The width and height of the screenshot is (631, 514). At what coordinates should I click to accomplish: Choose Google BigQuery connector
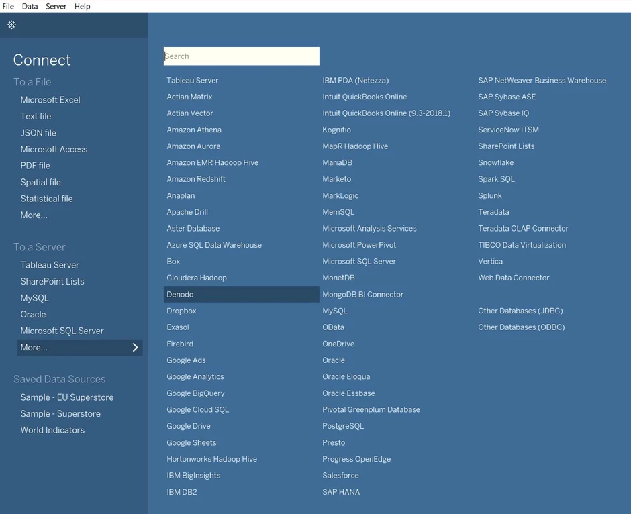[195, 393]
